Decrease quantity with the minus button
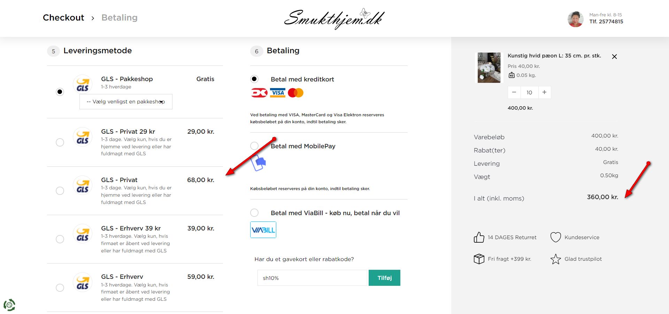The height and width of the screenshot is (314, 669). (x=514, y=92)
